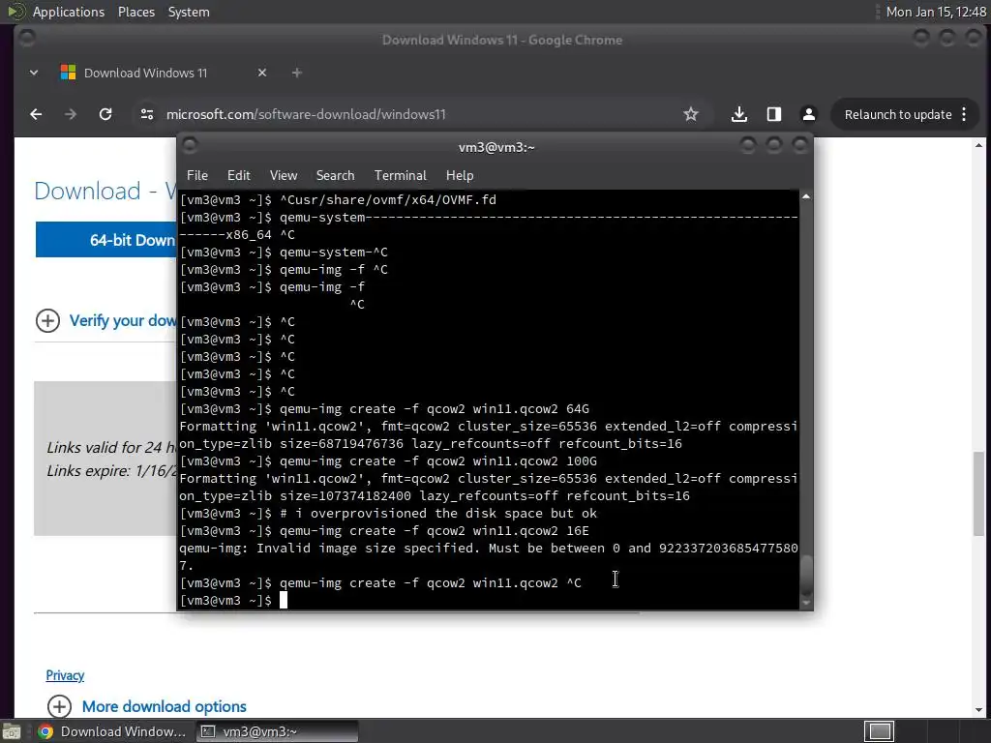Viewport: 991px width, 743px height.
Task: Click the show desktop icon in bottom panel
Action: (12, 731)
